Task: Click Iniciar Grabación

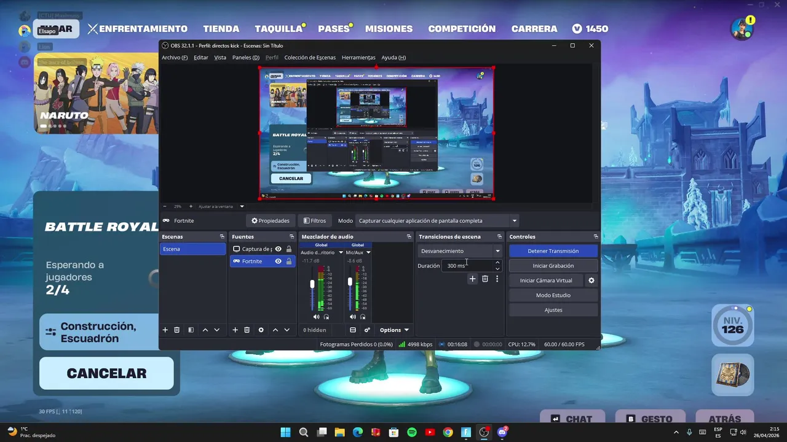Action: click(553, 266)
